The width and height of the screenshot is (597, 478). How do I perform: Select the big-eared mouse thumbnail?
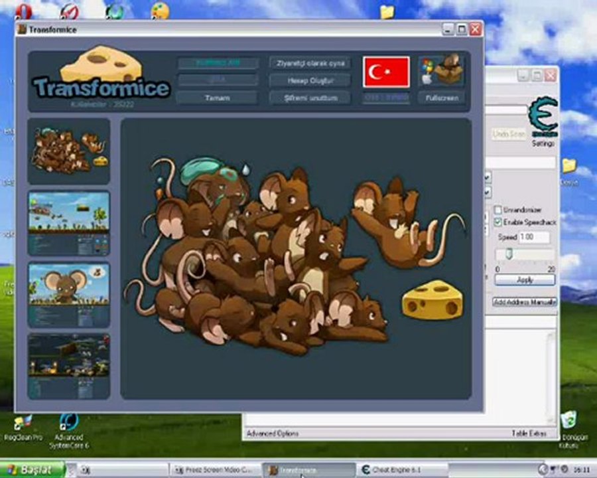[x=69, y=295]
